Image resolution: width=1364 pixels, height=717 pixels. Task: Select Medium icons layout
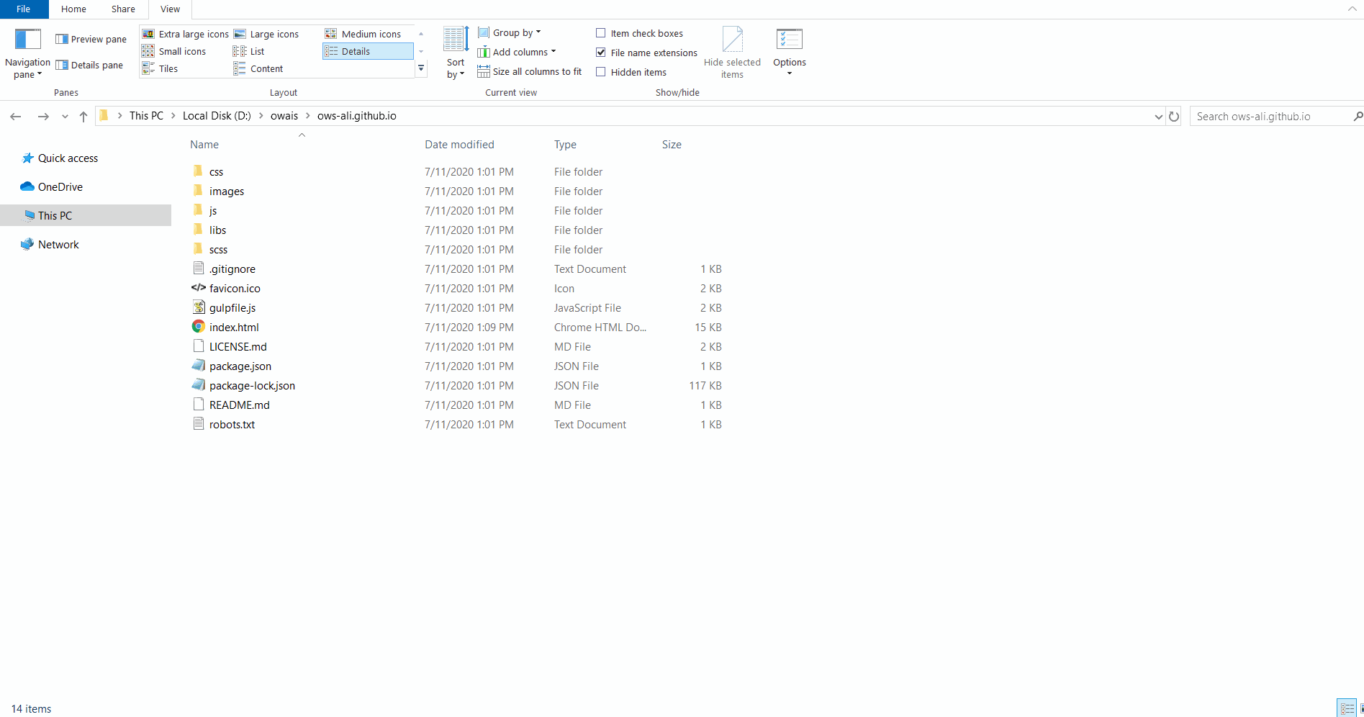tap(363, 34)
